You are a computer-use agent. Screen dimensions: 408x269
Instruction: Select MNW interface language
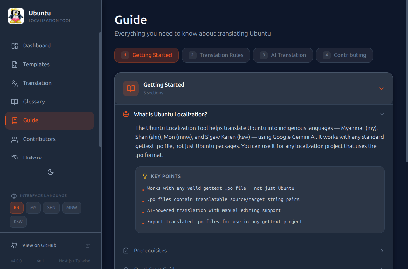tap(72, 208)
